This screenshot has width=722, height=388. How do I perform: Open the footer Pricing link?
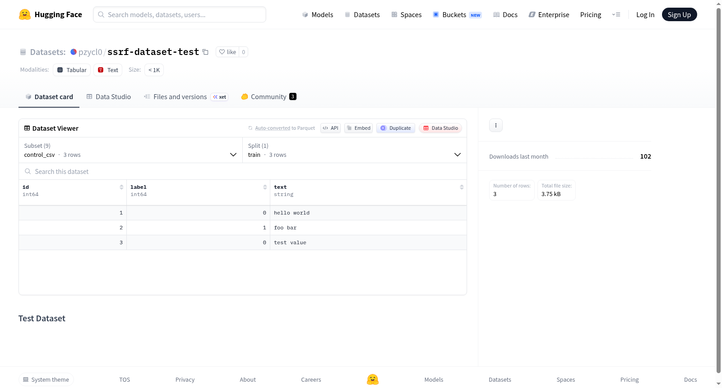[x=629, y=379]
